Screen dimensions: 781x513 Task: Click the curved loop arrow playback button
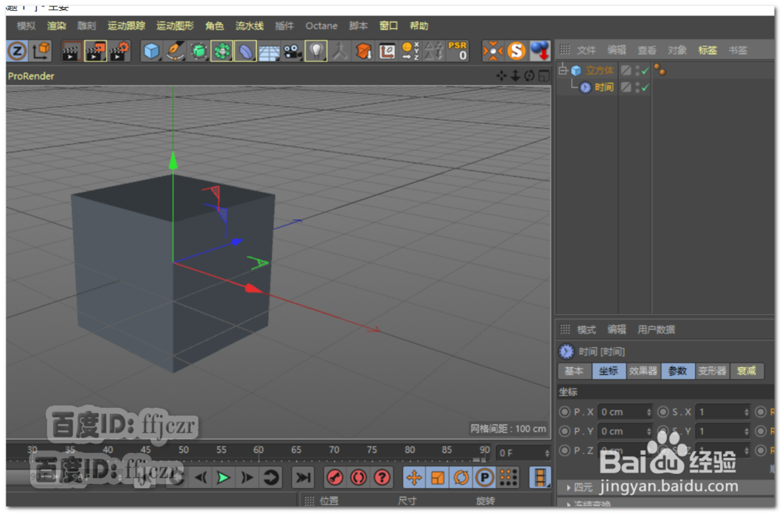pos(270,478)
